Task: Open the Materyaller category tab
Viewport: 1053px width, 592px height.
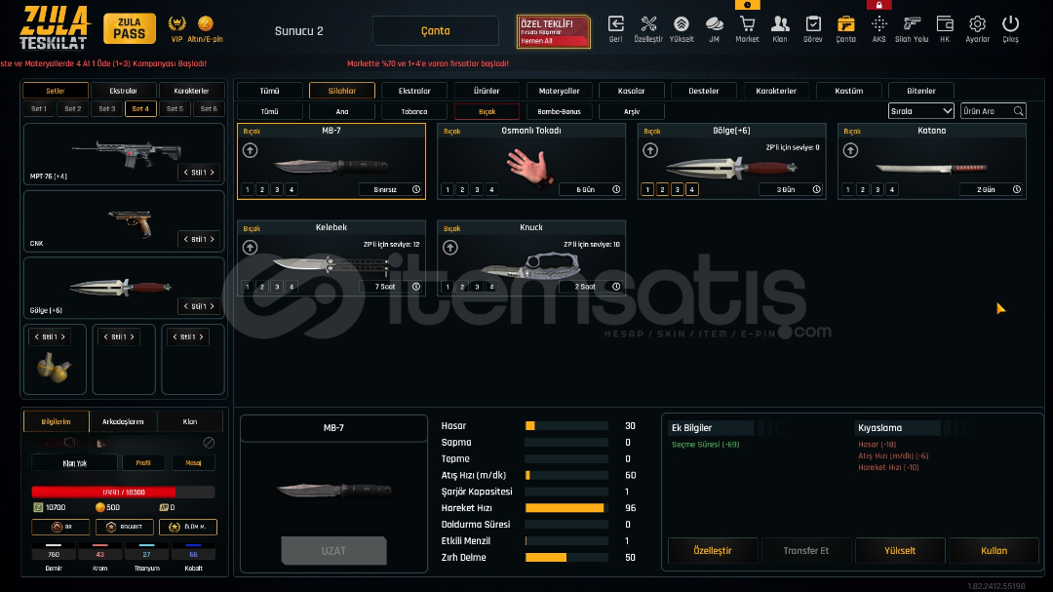Action: (559, 91)
